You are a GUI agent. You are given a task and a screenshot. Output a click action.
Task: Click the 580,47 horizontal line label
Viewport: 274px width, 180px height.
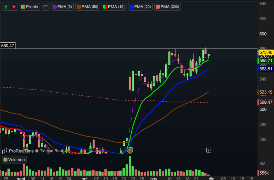(x=8, y=46)
